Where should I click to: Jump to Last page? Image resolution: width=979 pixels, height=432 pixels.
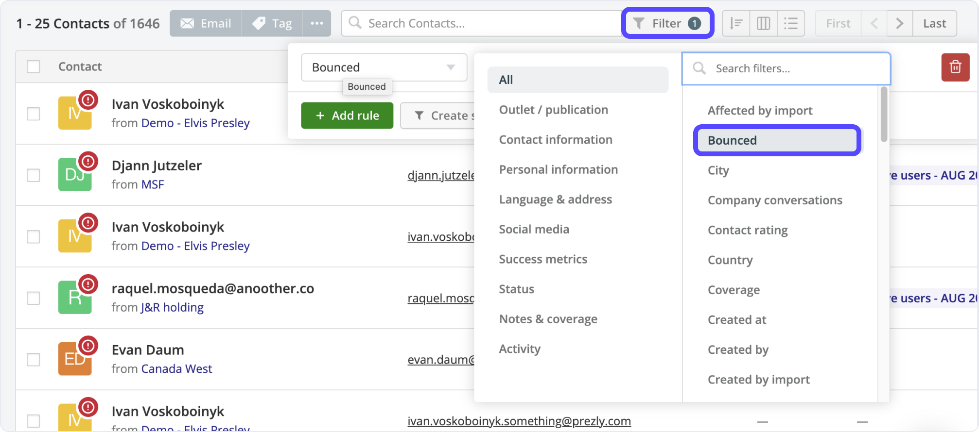point(934,23)
